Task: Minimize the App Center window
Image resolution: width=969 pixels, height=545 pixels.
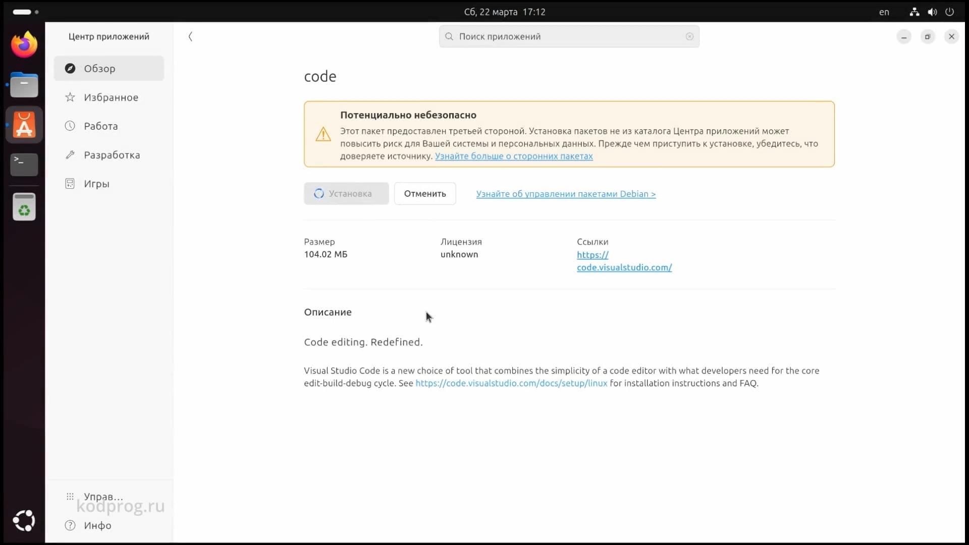Action: click(904, 36)
